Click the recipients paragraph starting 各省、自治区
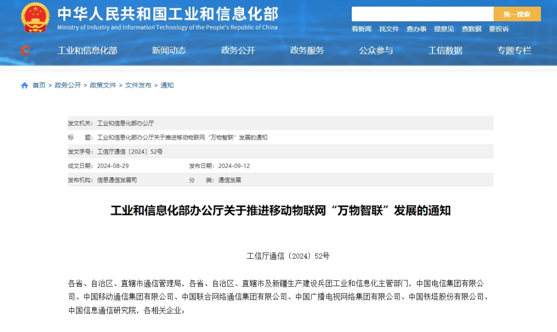 tap(280, 297)
